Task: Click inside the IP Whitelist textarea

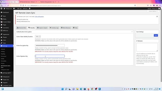Action: click(x=147, y=47)
